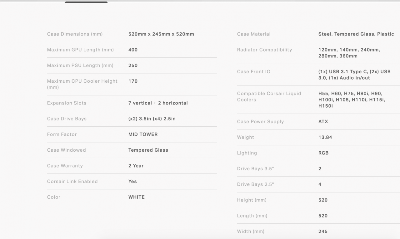Click the Steel, Tempered Glass, Plastic value

(x=356, y=34)
